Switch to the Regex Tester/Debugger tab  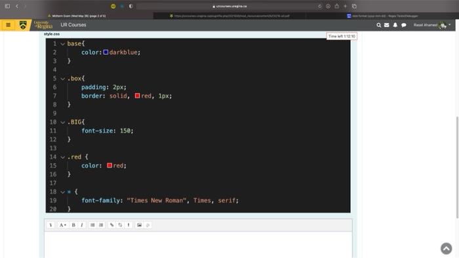coord(382,16)
